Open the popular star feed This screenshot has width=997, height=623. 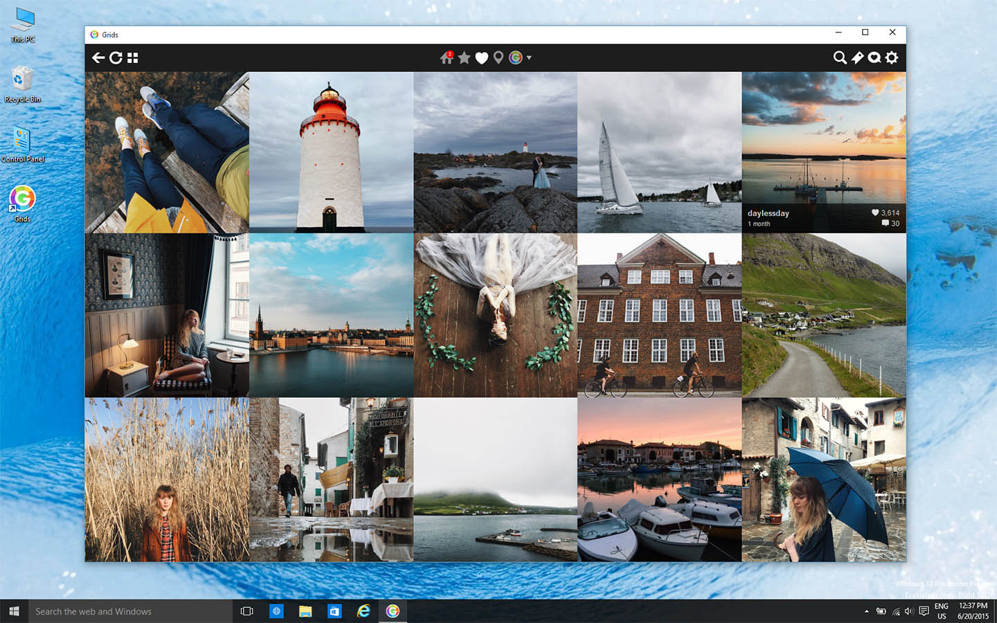coord(464,57)
